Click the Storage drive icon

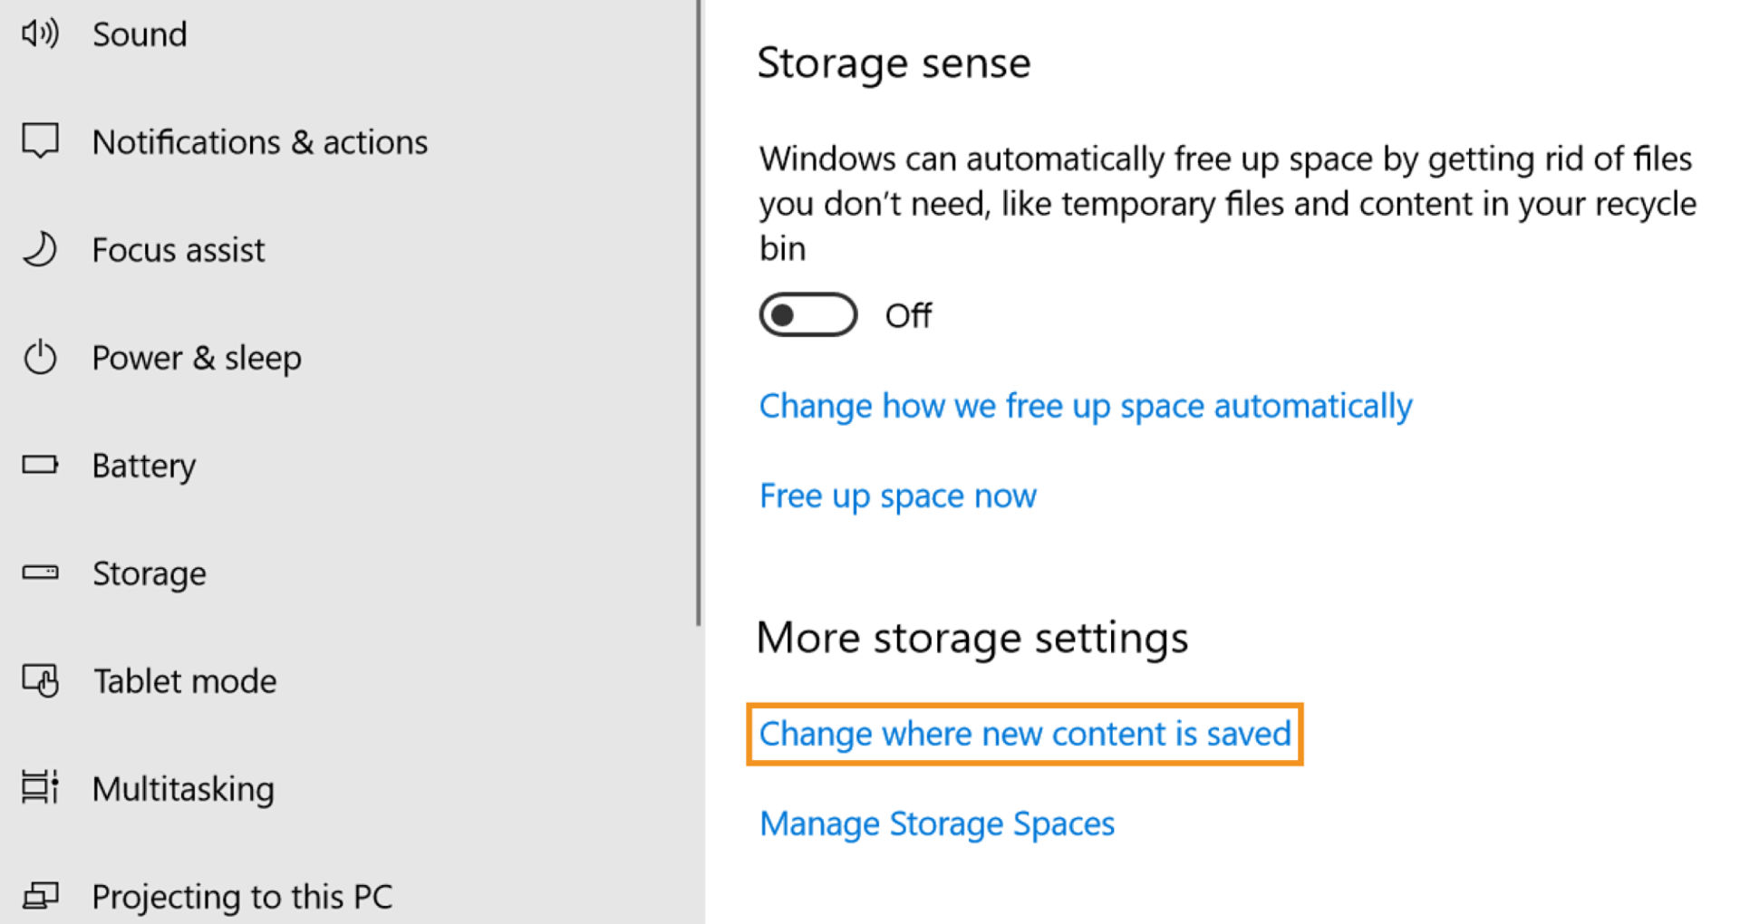coord(40,573)
